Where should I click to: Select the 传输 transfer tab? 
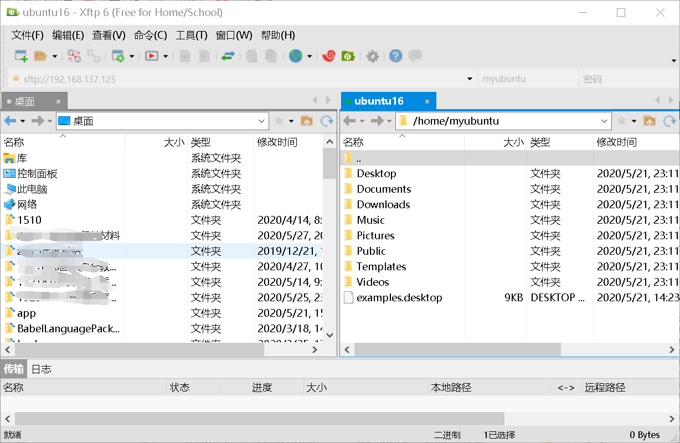[14, 369]
